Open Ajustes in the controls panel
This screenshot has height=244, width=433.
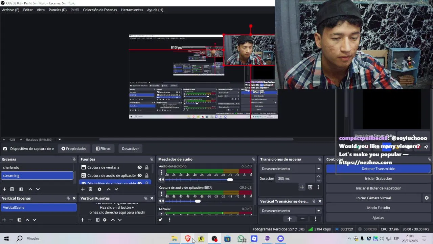pos(378,218)
